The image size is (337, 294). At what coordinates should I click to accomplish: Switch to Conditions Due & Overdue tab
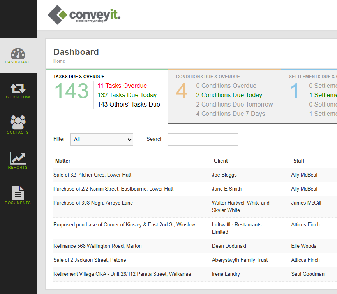point(224,96)
